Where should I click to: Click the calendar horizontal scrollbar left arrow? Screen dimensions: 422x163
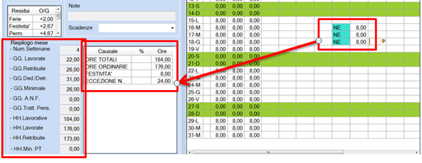[x=190, y=152]
